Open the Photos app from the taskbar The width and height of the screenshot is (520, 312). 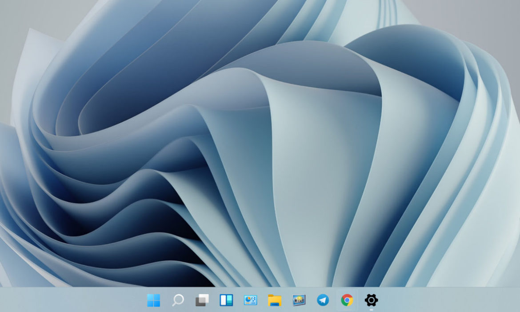(299, 301)
